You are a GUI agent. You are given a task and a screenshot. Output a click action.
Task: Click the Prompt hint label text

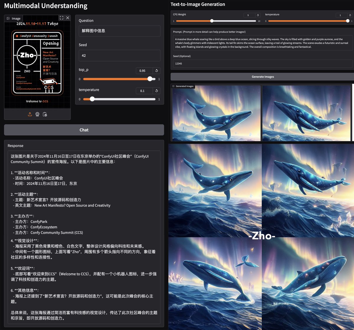(209, 32)
